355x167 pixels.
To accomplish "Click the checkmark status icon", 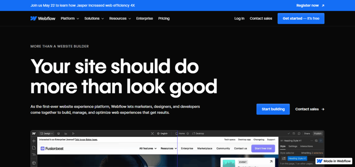I will (288, 134).
